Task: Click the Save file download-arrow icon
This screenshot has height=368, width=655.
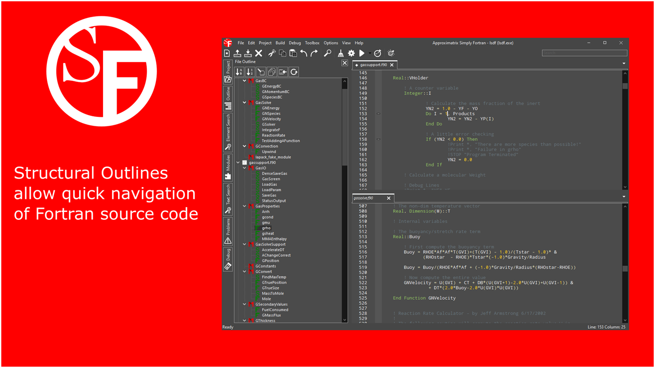Action: point(248,53)
